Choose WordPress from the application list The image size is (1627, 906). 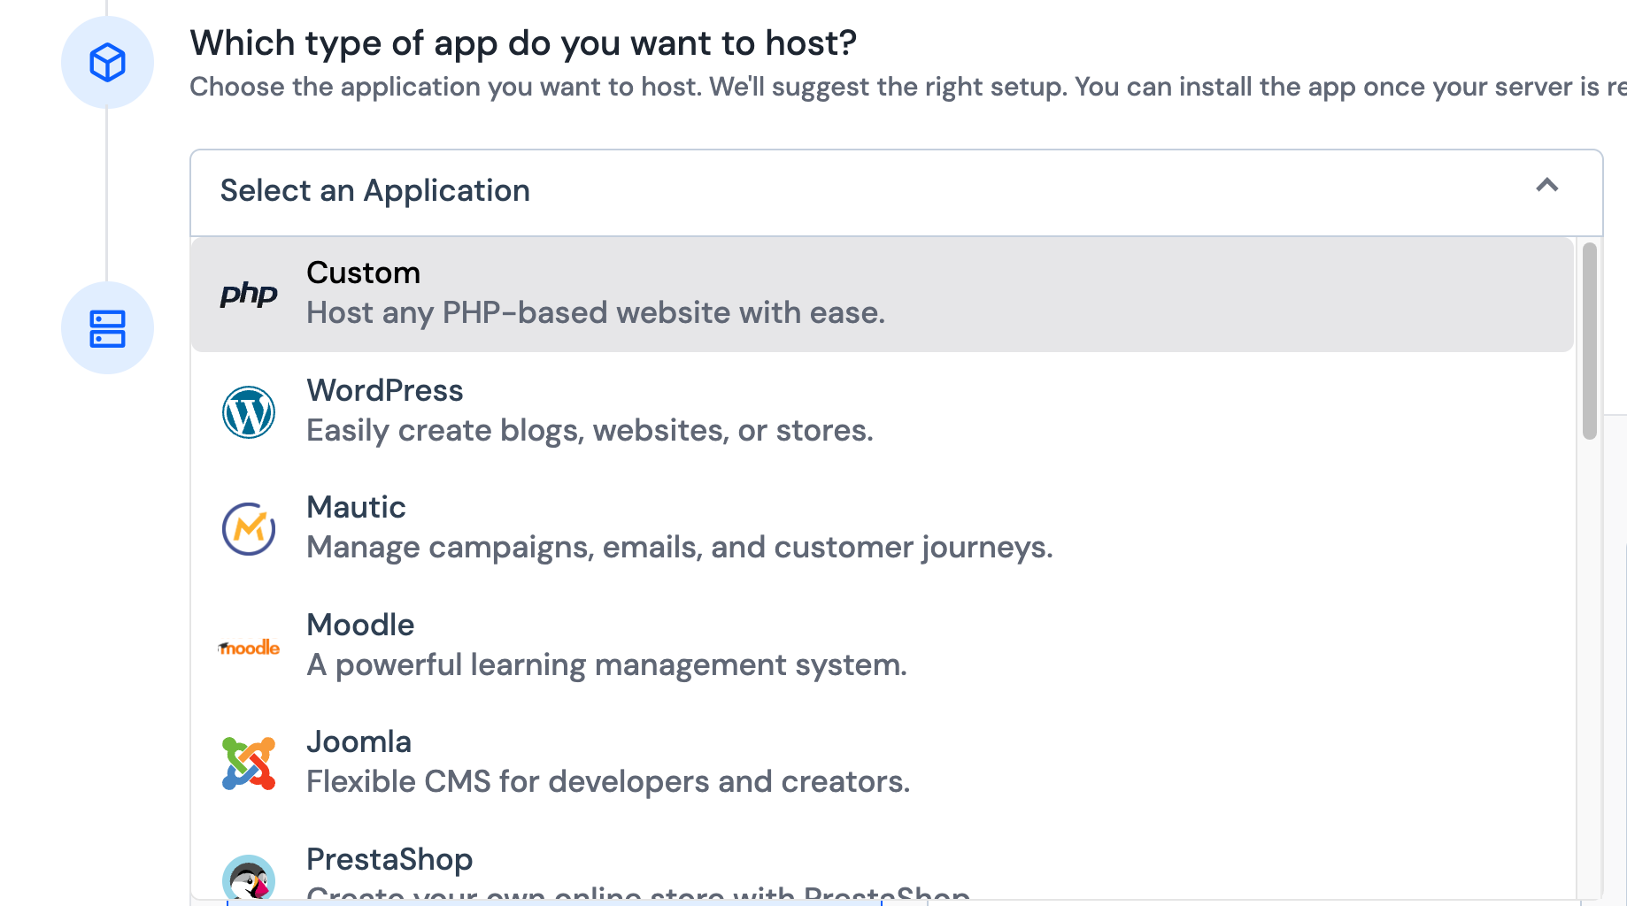click(x=384, y=391)
